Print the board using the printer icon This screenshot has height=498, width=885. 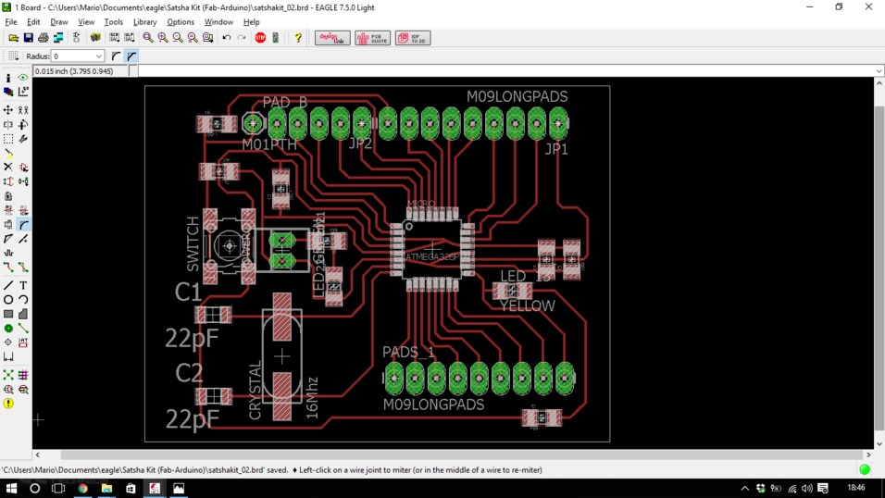click(x=43, y=38)
